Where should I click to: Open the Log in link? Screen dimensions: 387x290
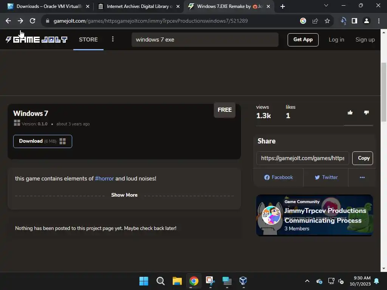click(336, 40)
